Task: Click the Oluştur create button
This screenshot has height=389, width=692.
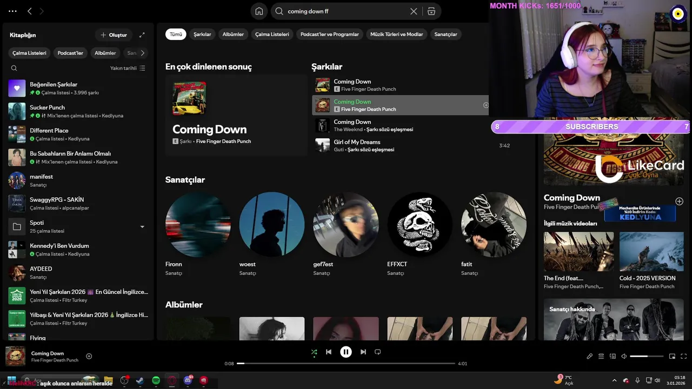Action: (x=114, y=35)
